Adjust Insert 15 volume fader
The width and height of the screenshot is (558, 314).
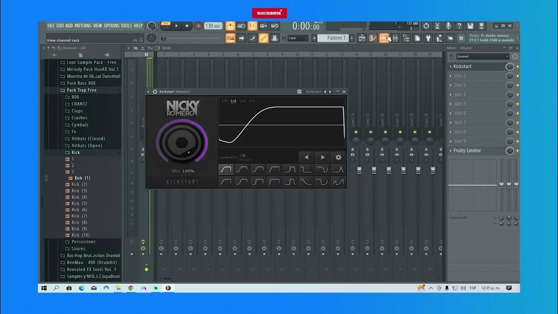click(374, 170)
